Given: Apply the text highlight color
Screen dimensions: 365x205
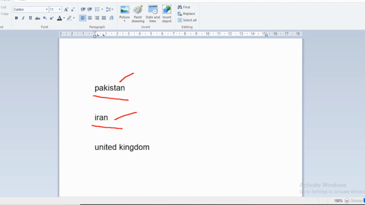Looking at the screenshot, I should click(69, 18).
